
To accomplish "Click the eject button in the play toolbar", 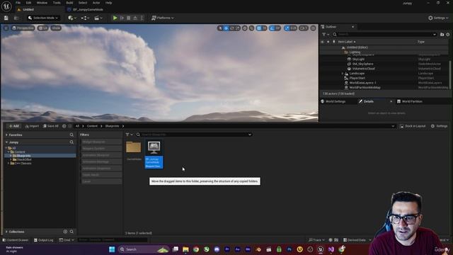I will coord(135,18).
